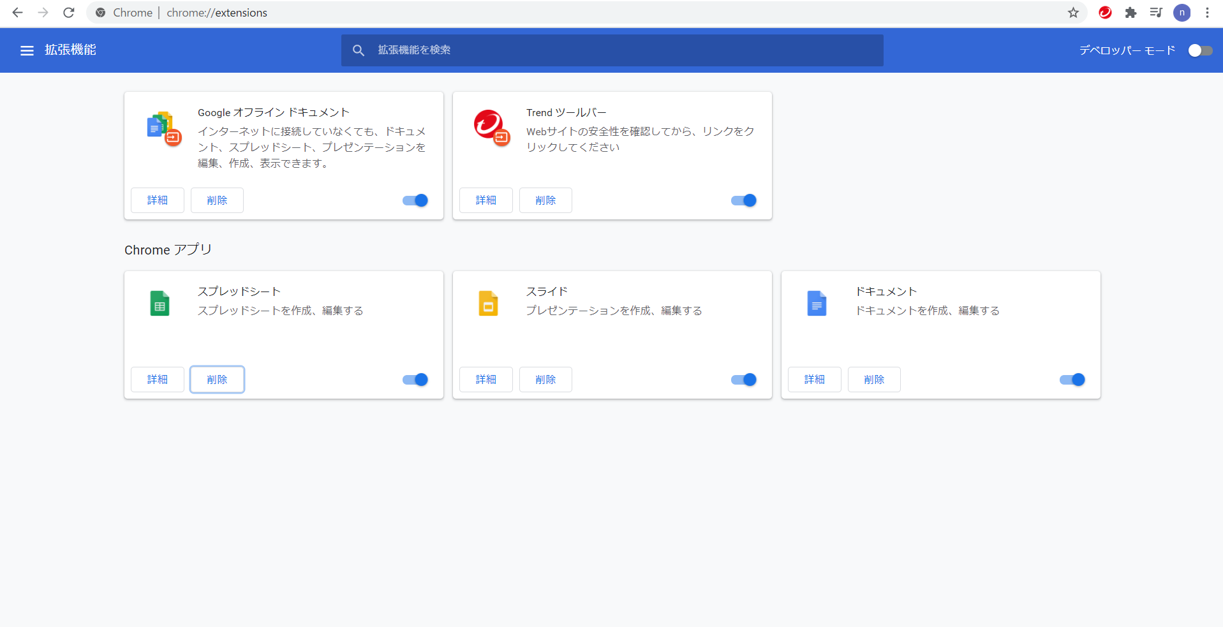
Task: Click 削除 for ドキュメント app
Action: 874,380
